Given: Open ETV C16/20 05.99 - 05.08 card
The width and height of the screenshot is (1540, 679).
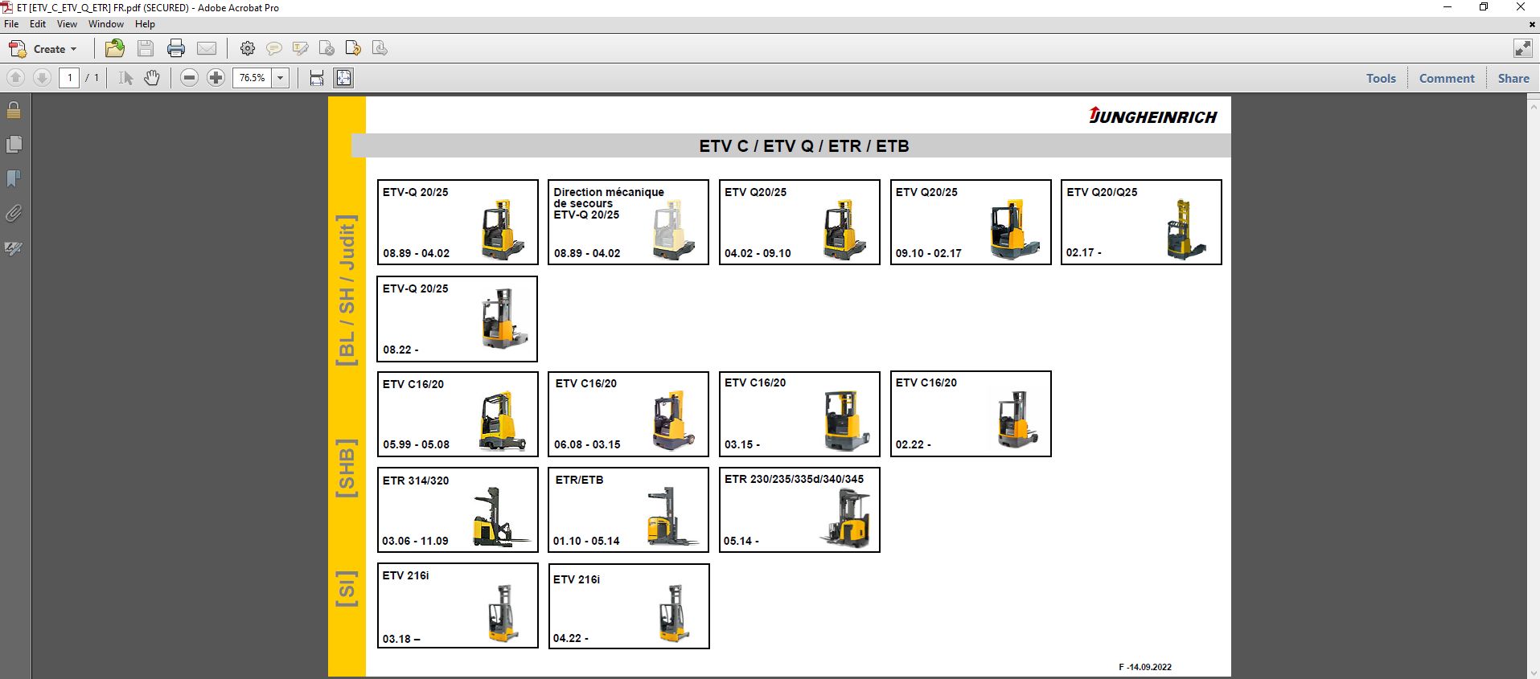Looking at the screenshot, I should (458, 414).
